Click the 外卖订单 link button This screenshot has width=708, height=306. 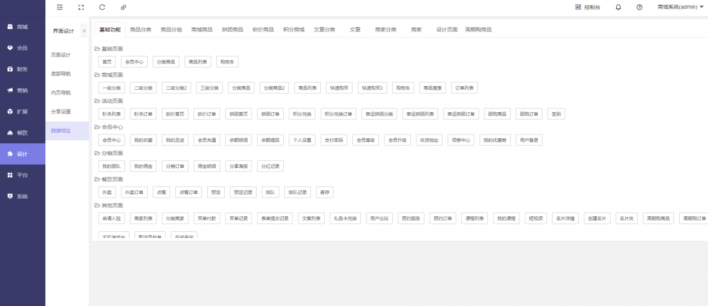tap(134, 193)
